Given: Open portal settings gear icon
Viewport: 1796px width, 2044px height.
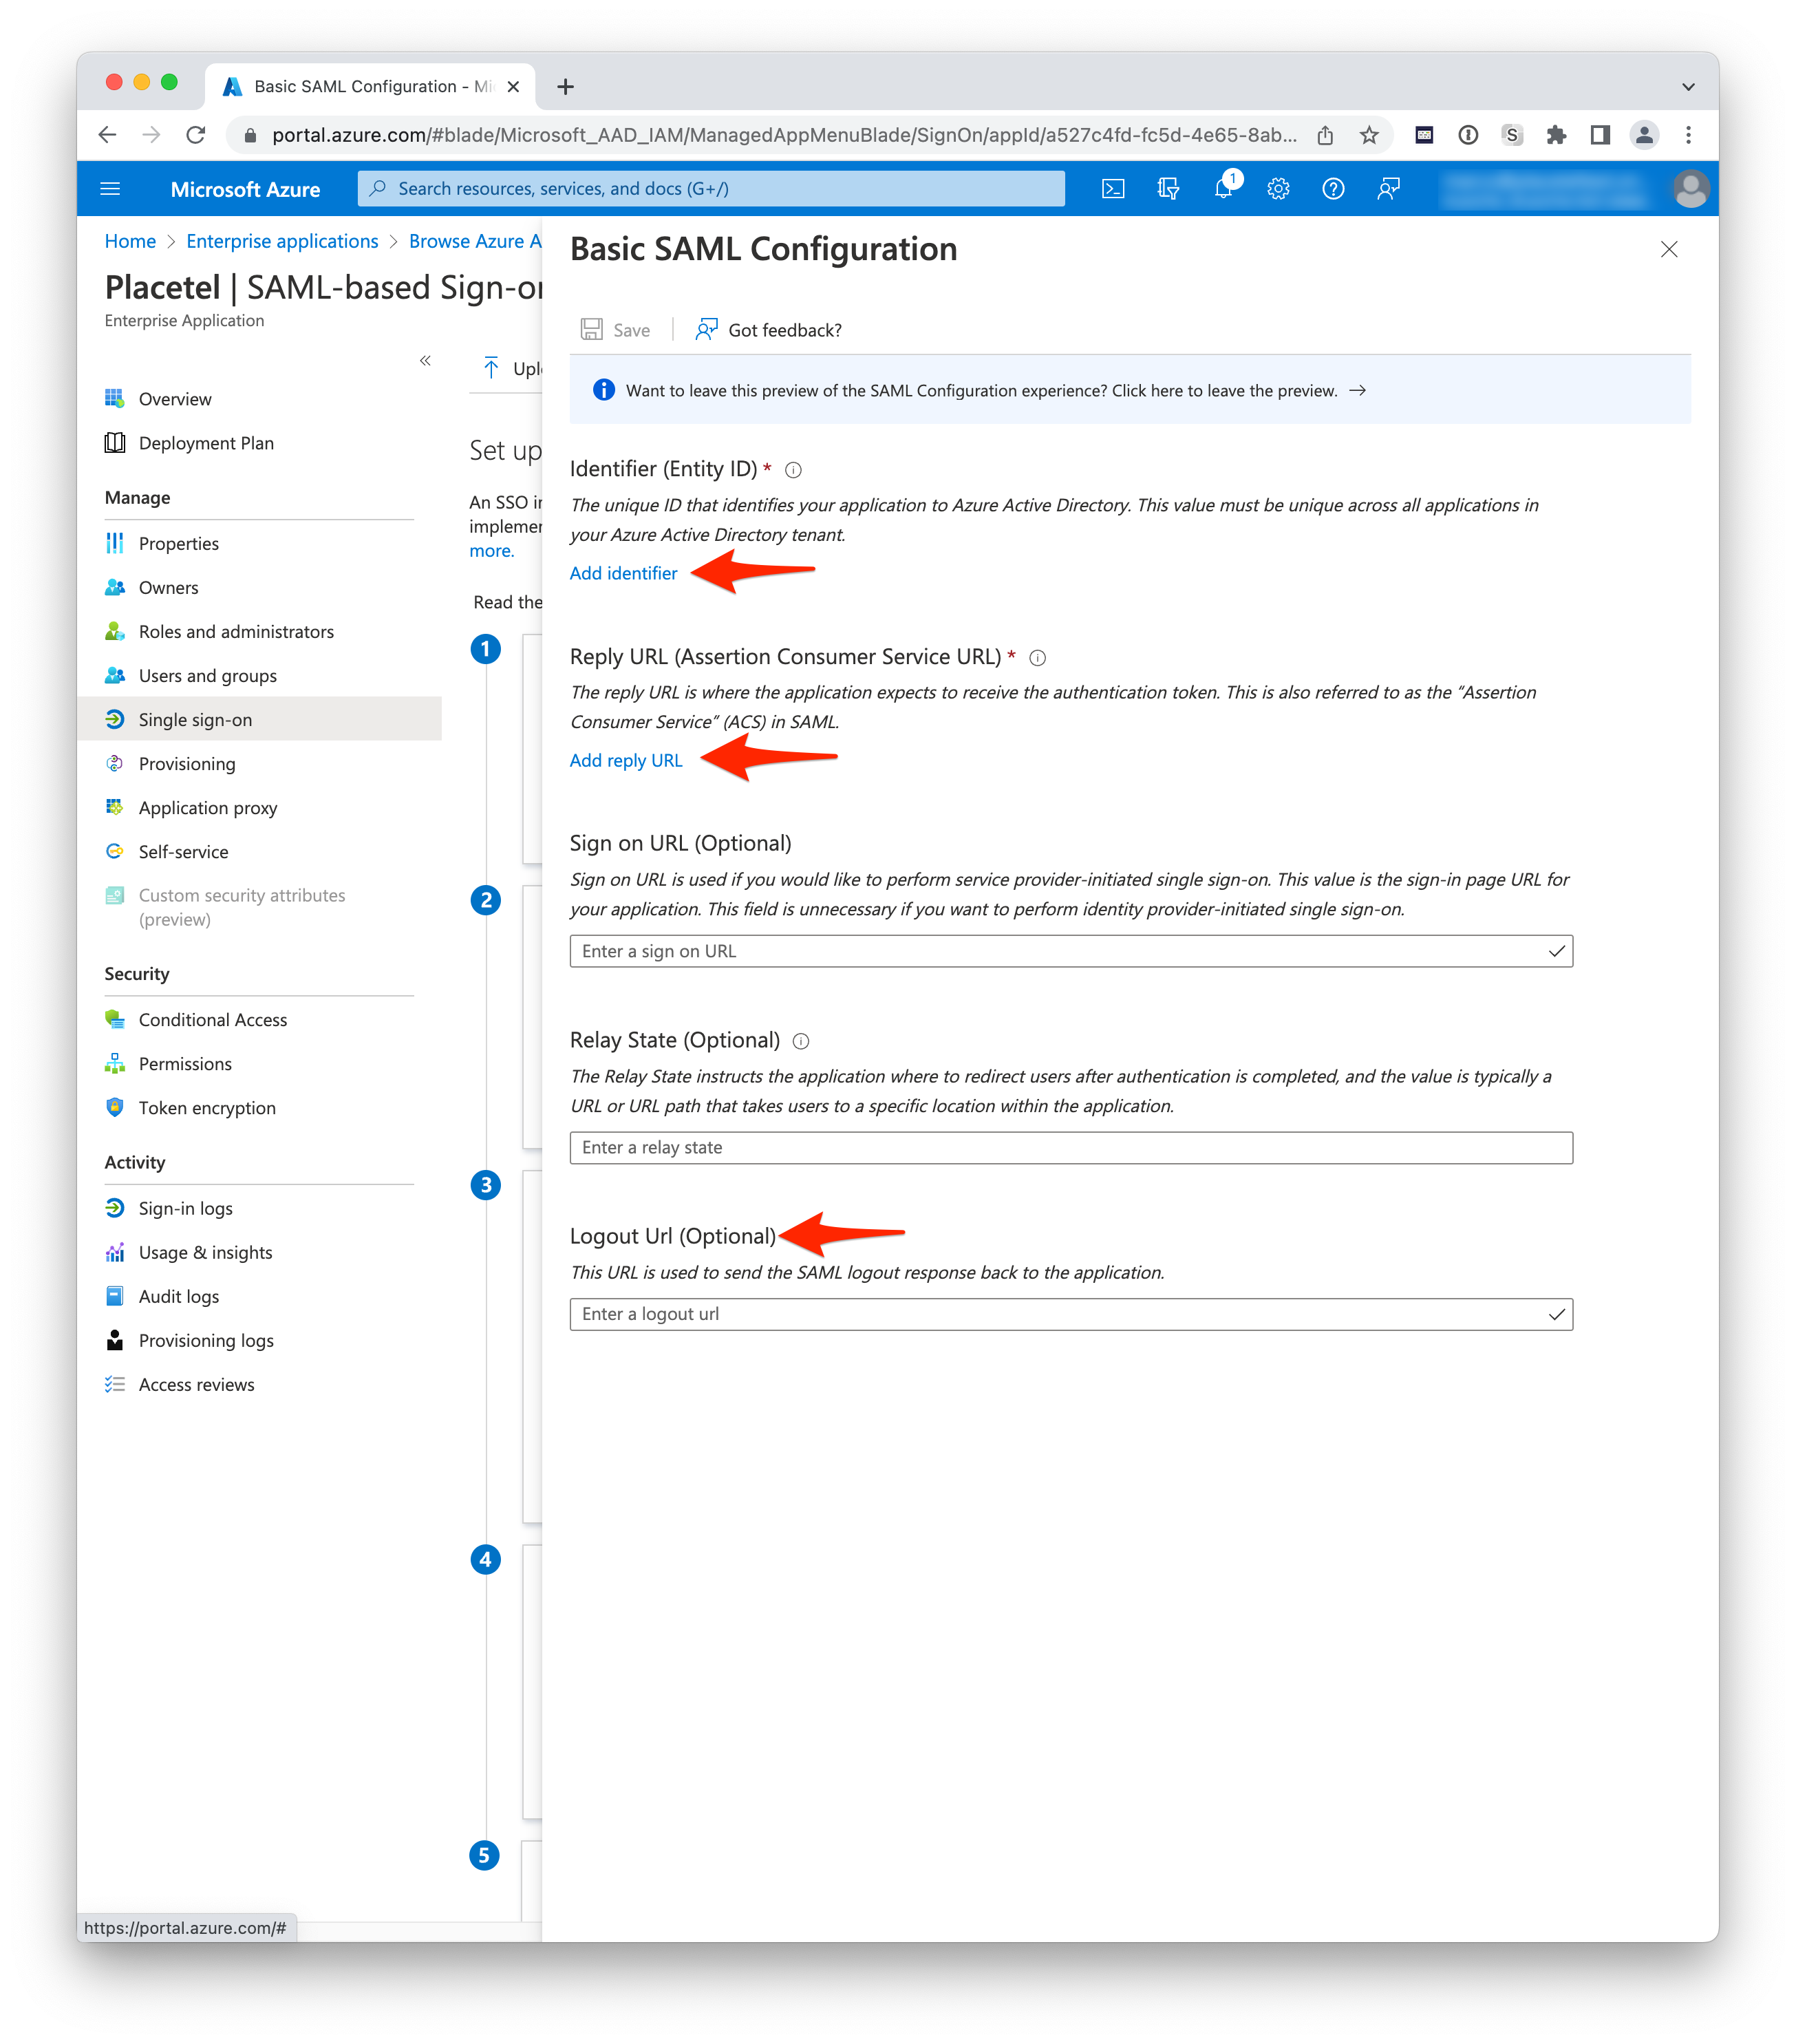Looking at the screenshot, I should [1278, 189].
